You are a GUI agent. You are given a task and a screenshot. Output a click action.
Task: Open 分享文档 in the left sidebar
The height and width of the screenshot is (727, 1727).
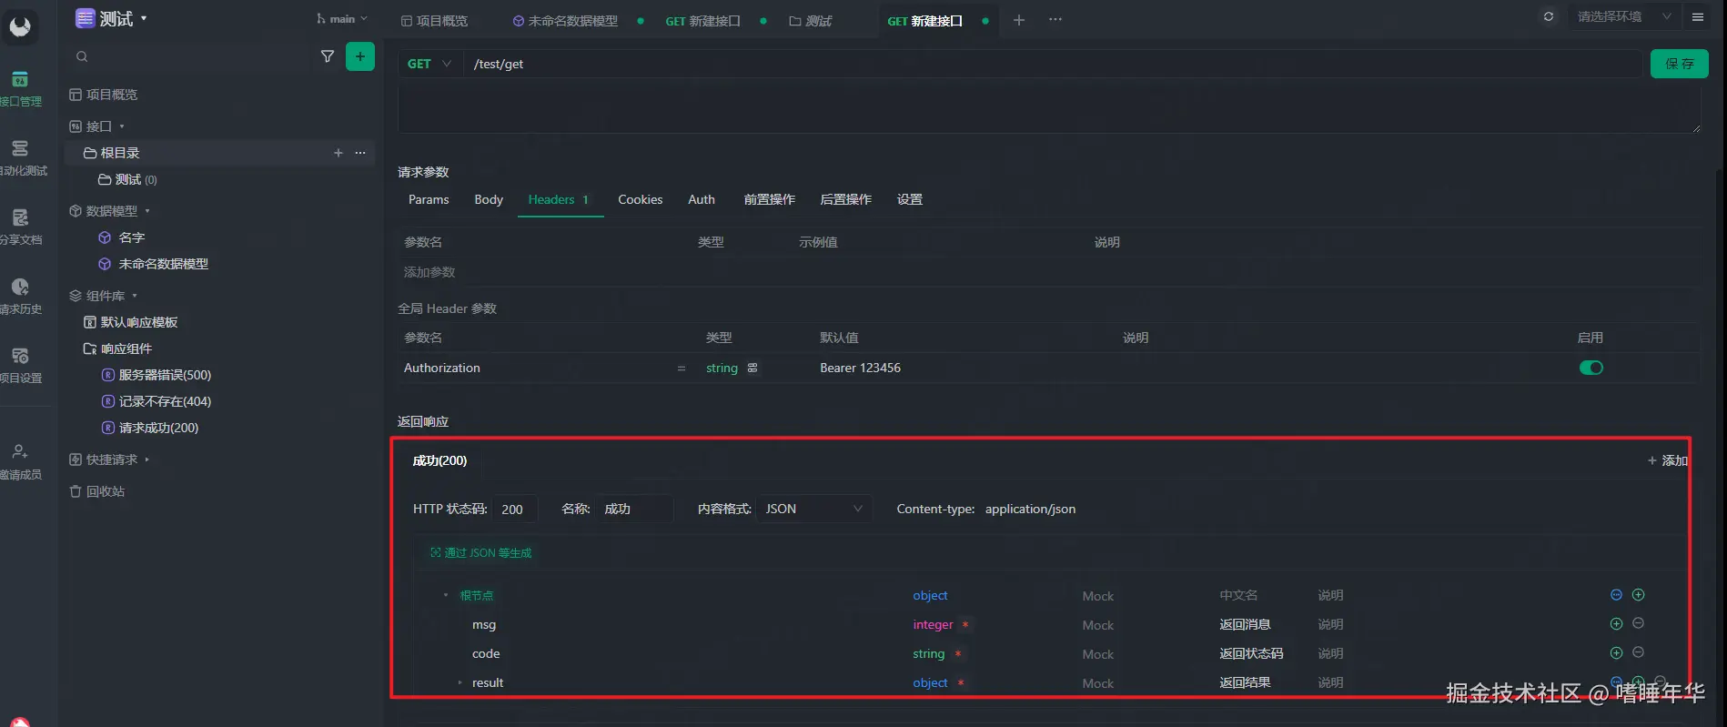coord(20,227)
